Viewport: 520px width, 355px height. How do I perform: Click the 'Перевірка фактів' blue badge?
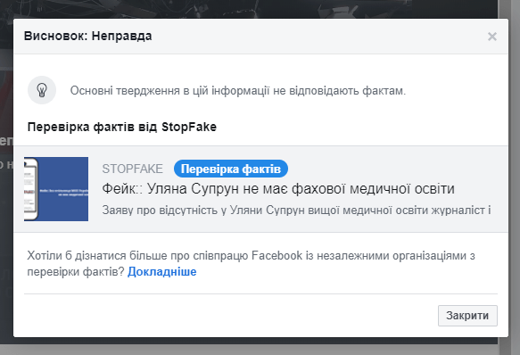pos(231,169)
